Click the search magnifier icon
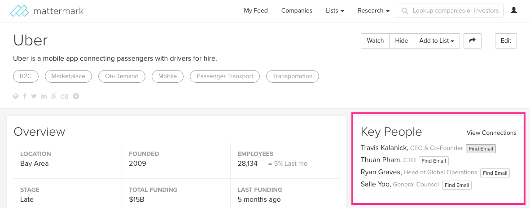This screenshot has width=530, height=208. [x=404, y=11]
